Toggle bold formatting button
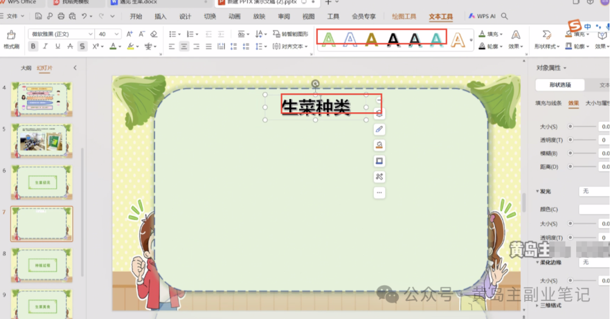Image resolution: width=610 pixels, height=319 pixels. [x=33, y=46]
